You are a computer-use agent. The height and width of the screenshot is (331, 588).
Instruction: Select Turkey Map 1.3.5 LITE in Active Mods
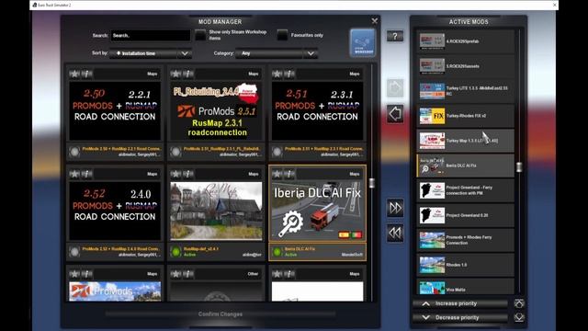(466, 141)
